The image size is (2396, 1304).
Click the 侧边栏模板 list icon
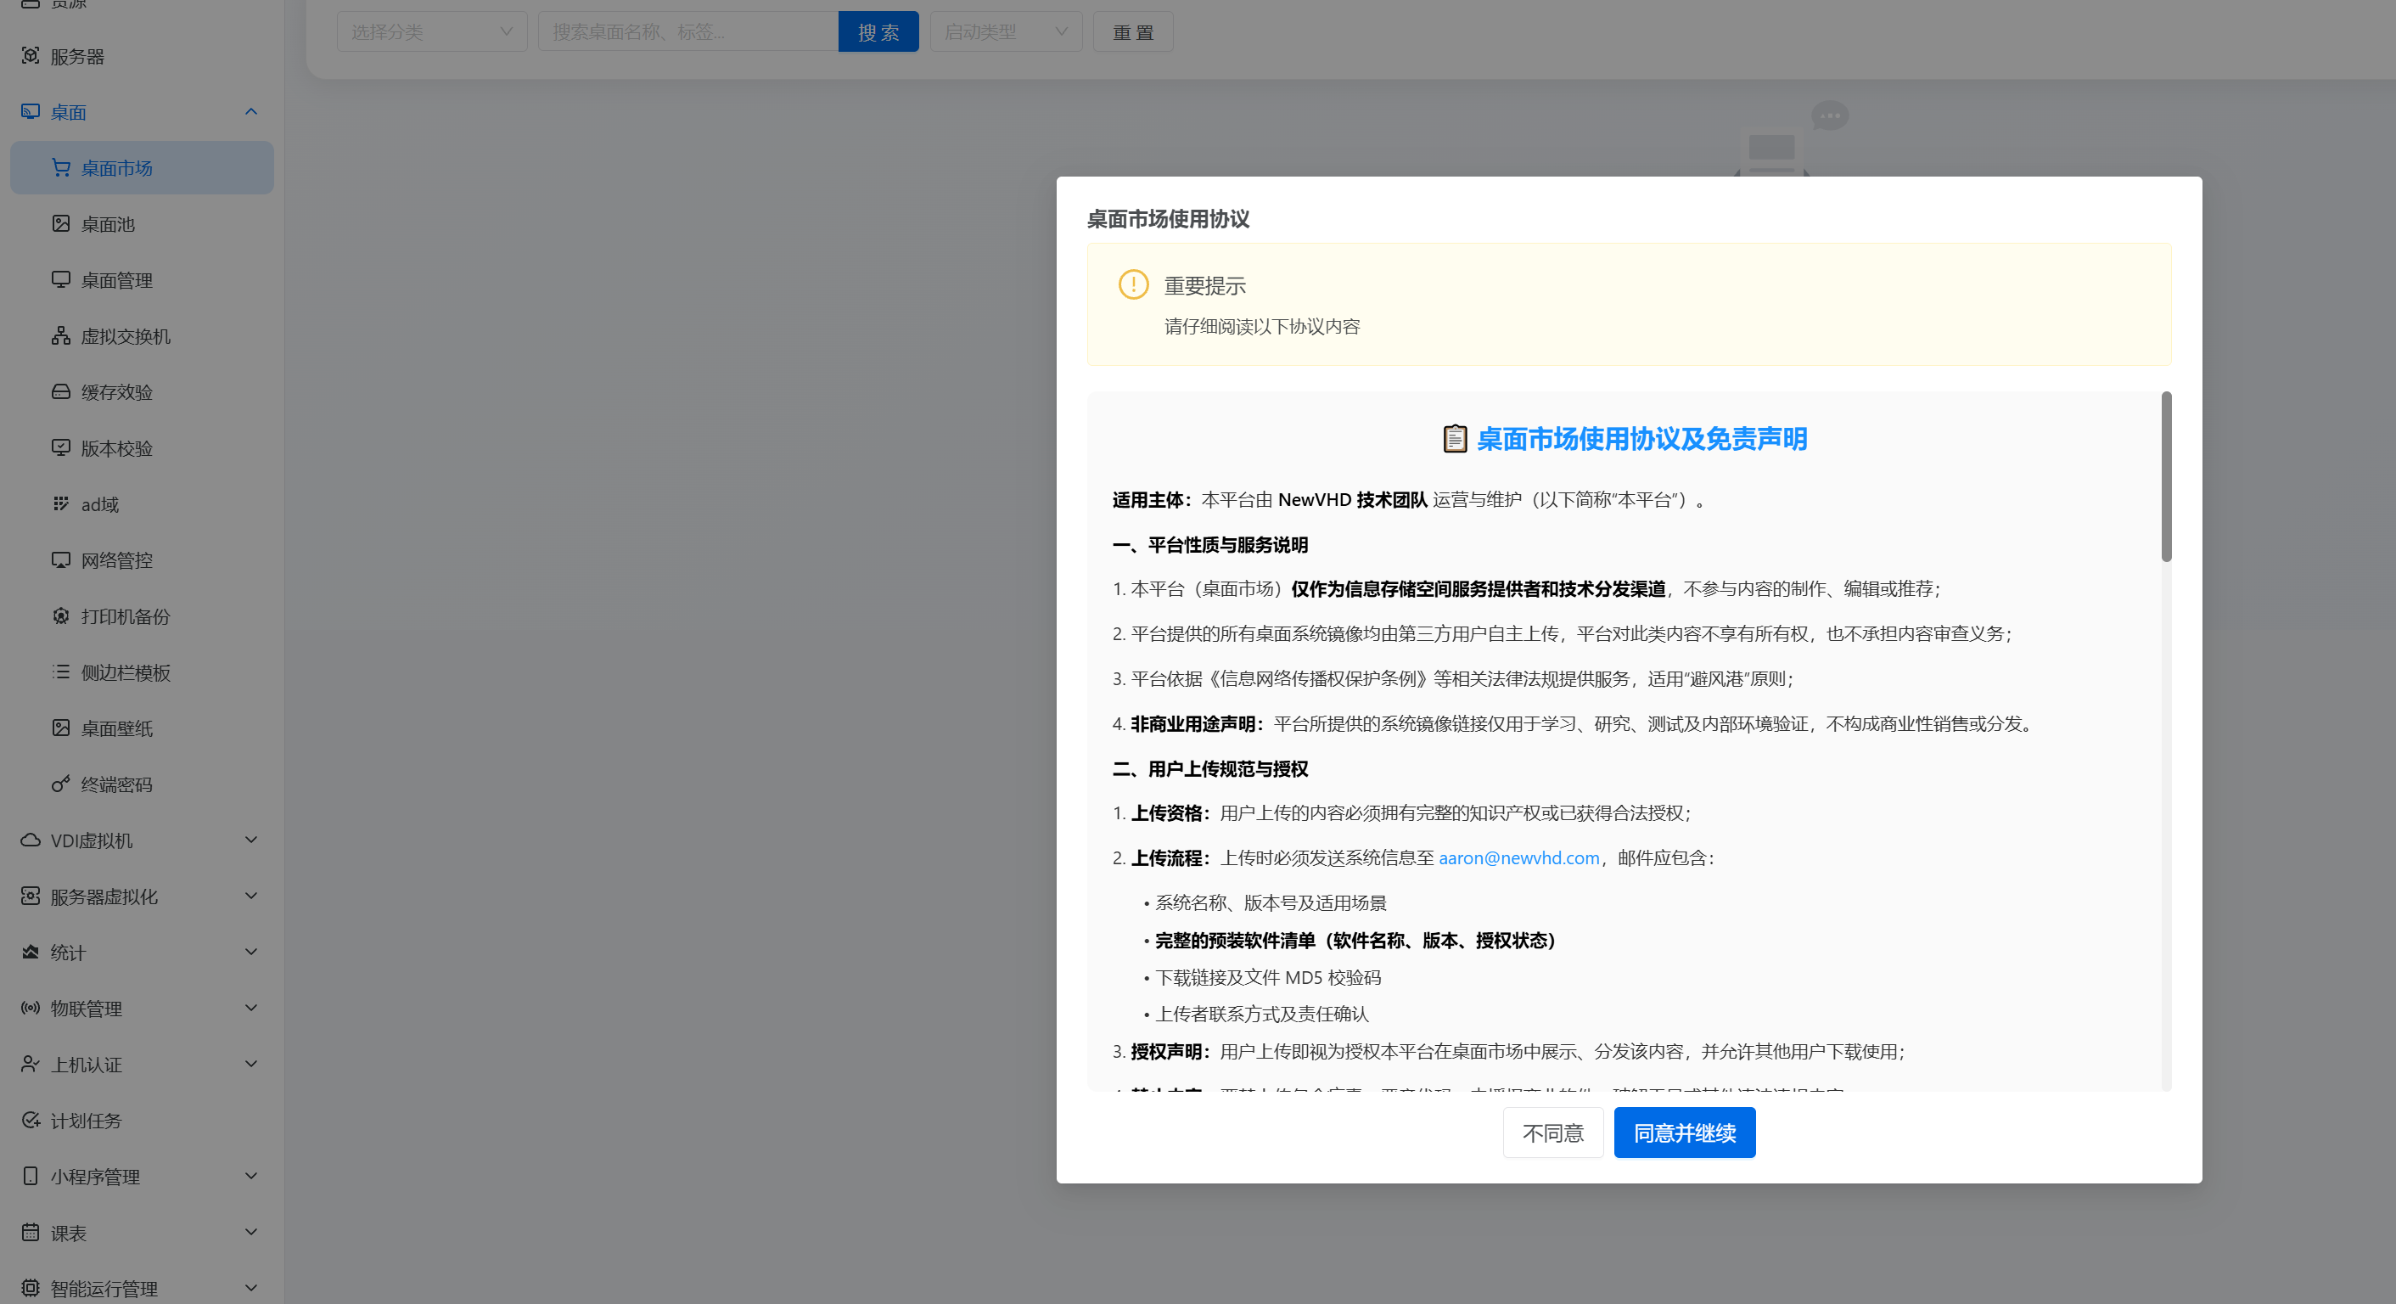[60, 672]
